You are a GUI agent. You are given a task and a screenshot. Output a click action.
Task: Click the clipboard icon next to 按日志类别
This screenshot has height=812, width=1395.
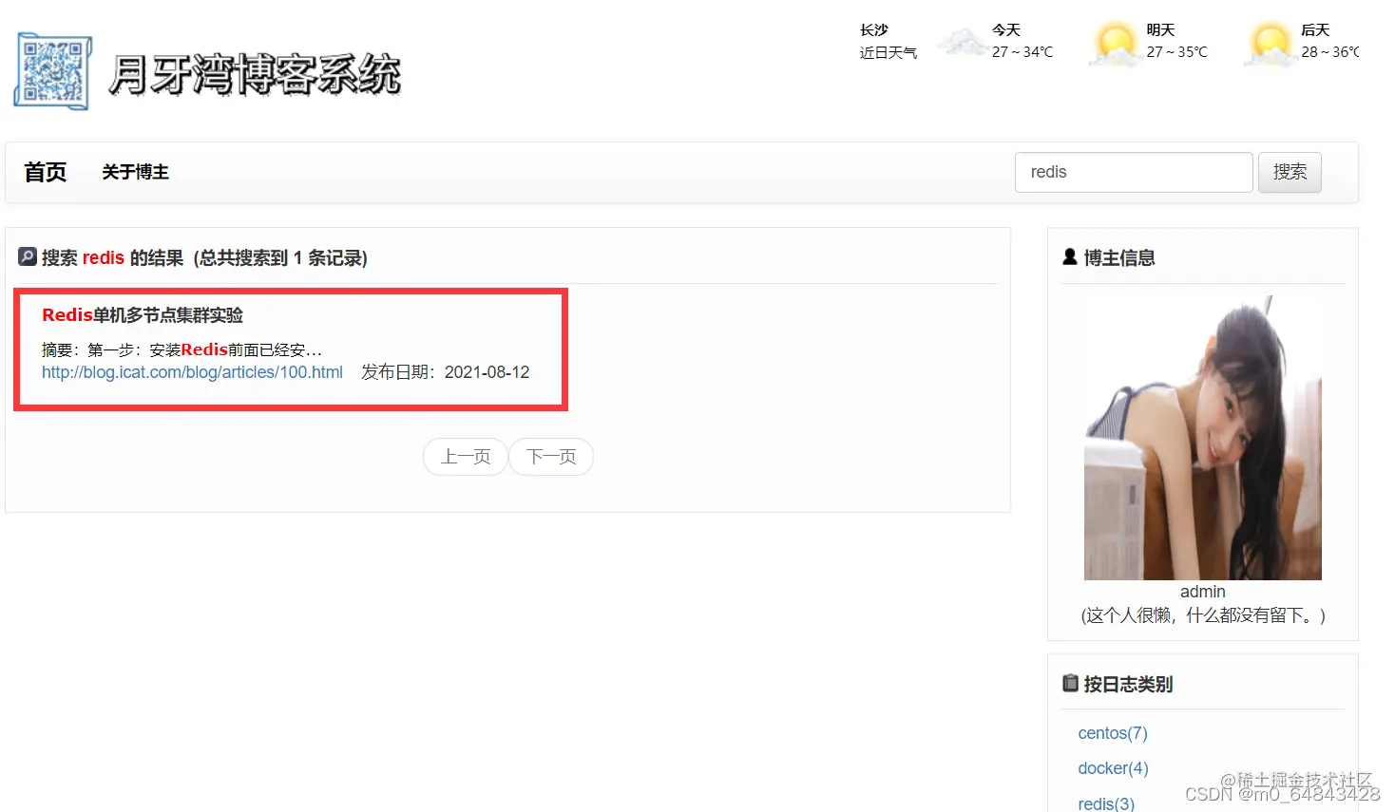pyautogui.click(x=1069, y=682)
